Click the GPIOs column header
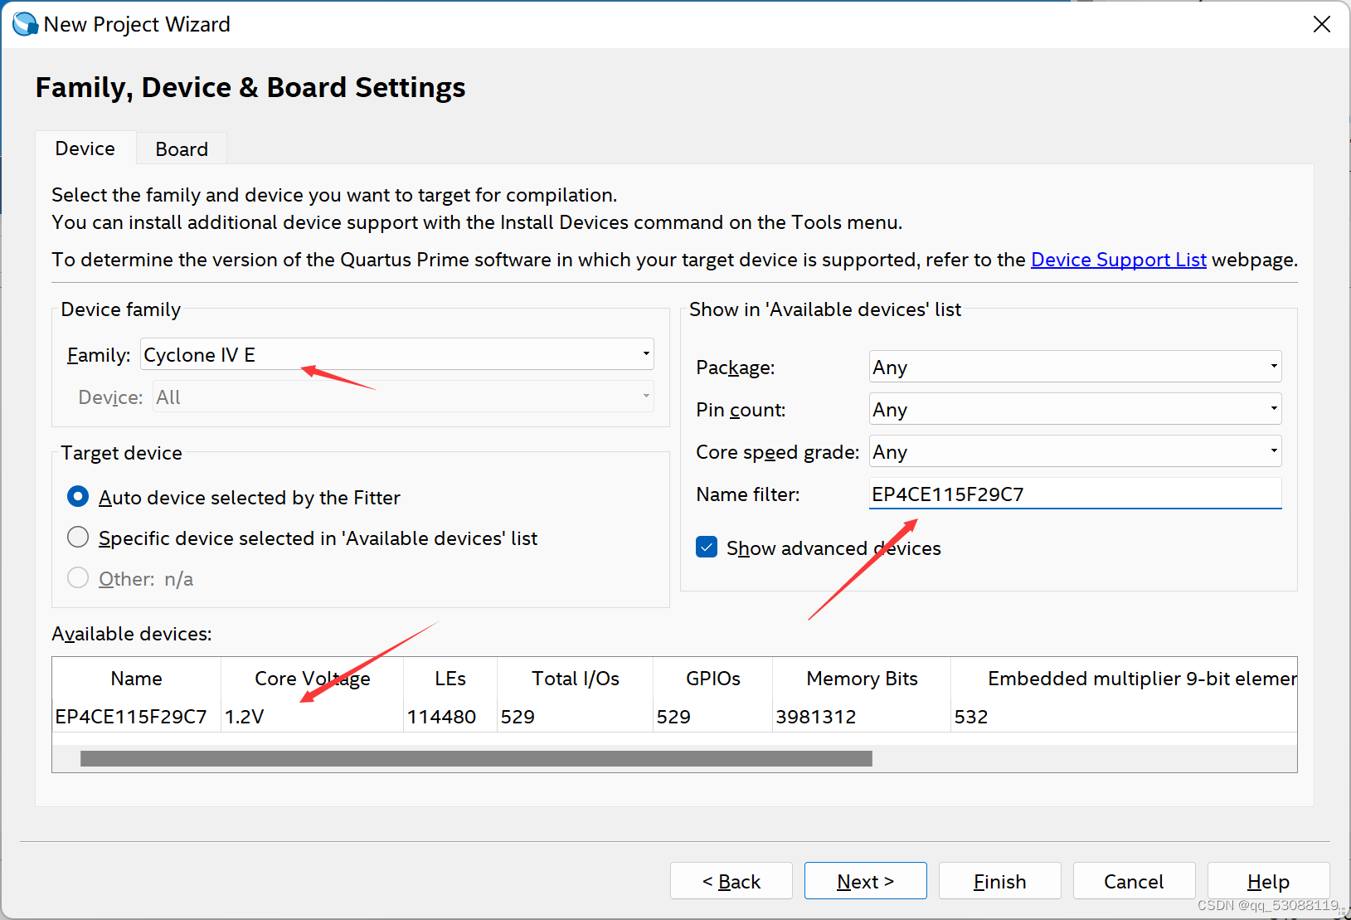The height and width of the screenshot is (920, 1351). coord(713,679)
